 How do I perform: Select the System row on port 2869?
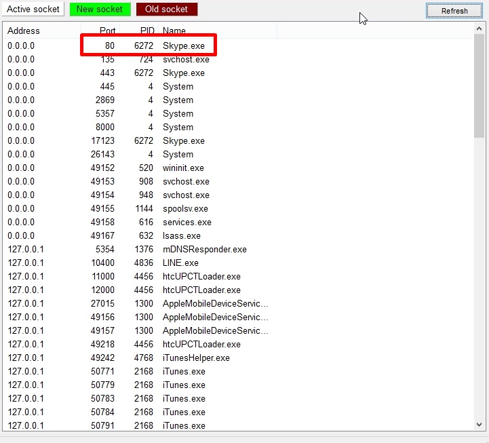(x=238, y=100)
